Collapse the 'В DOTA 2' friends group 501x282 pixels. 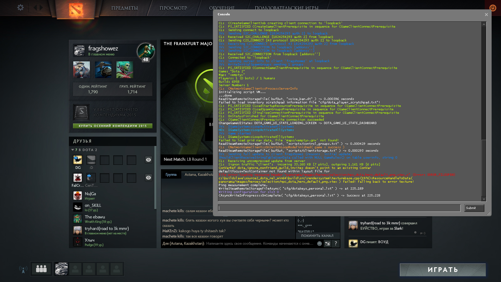coord(73,150)
